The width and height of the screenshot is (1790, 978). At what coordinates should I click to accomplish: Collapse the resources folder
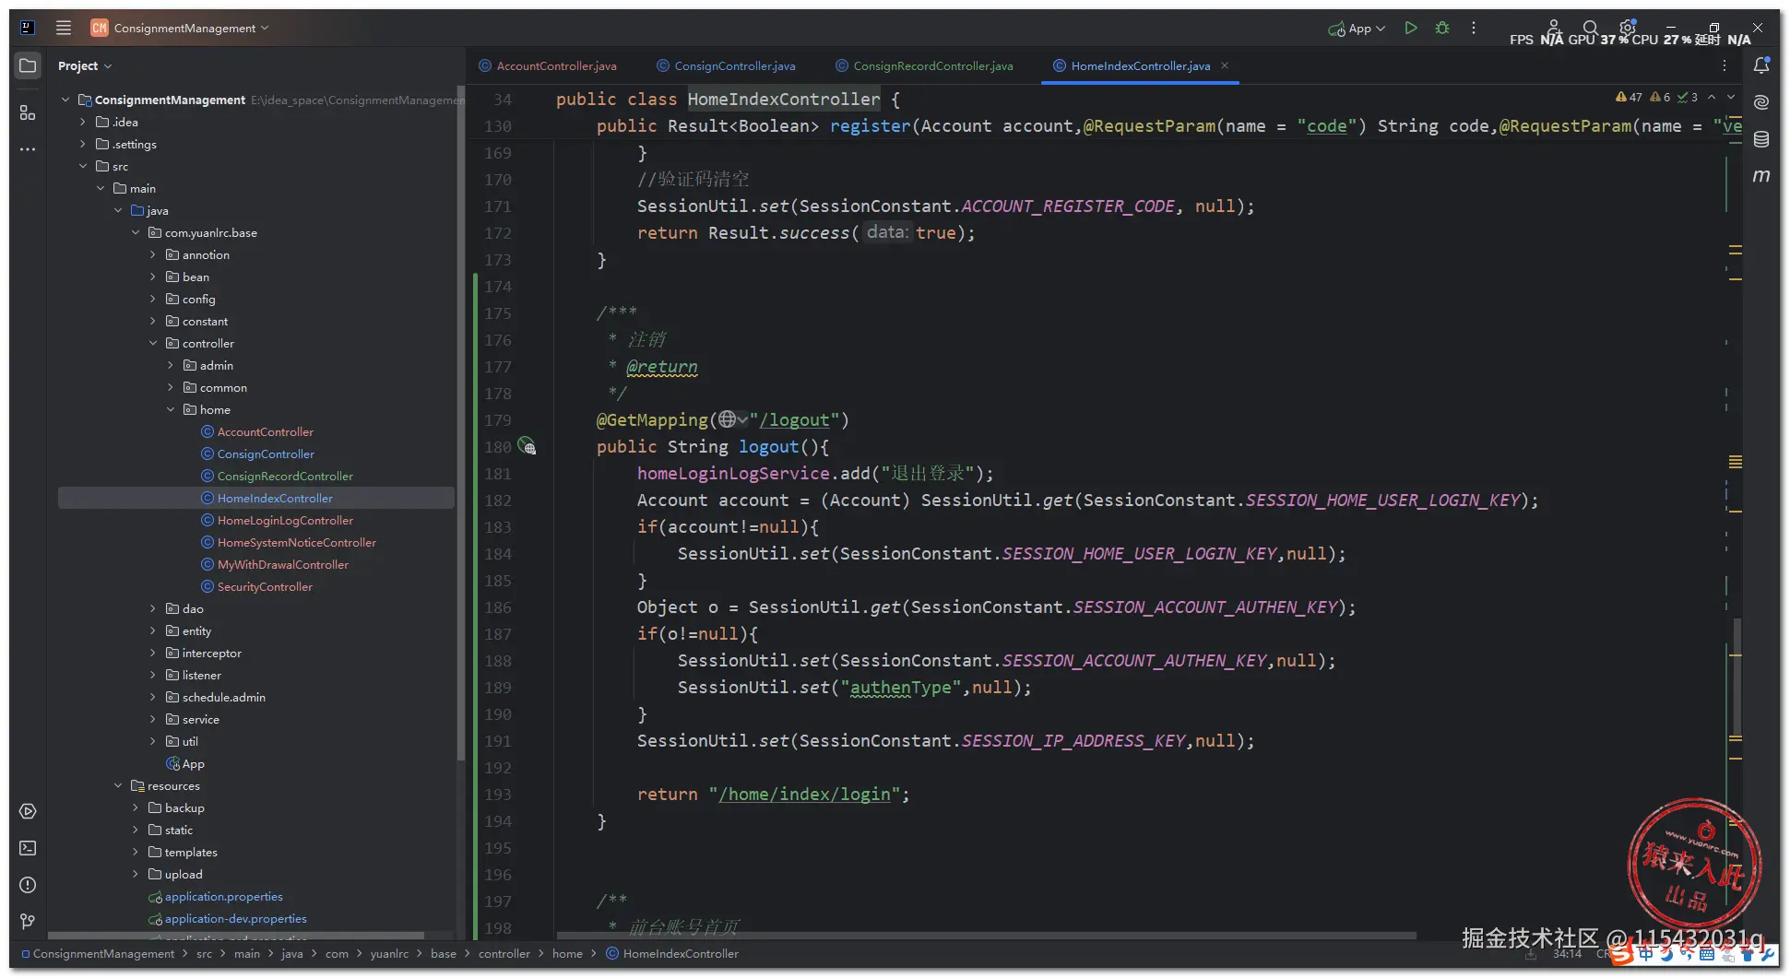(118, 785)
